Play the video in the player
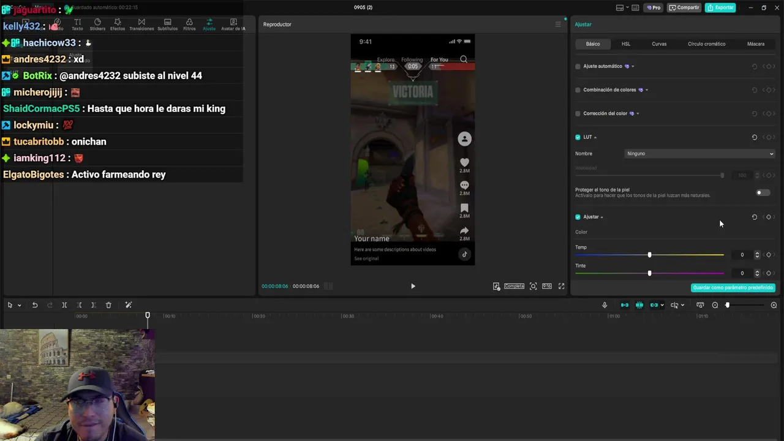Screen dimensions: 784x441 click(x=413, y=286)
